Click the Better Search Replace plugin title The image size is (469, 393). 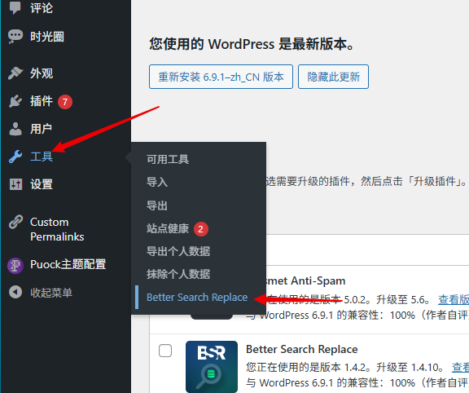[302, 349]
